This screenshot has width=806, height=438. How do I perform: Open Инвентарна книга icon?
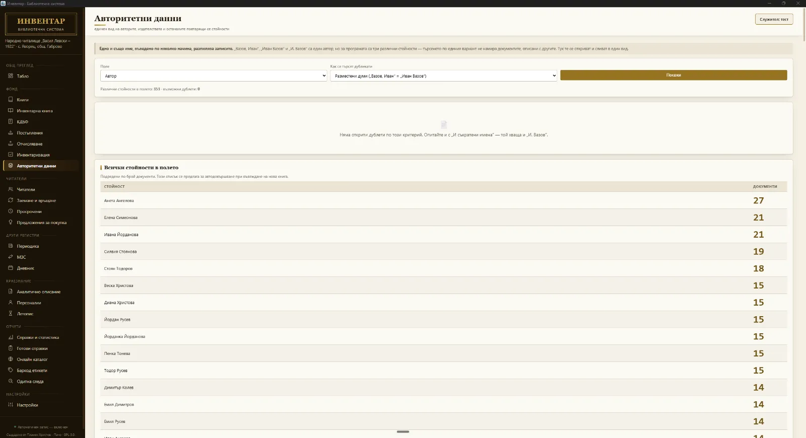(11, 111)
